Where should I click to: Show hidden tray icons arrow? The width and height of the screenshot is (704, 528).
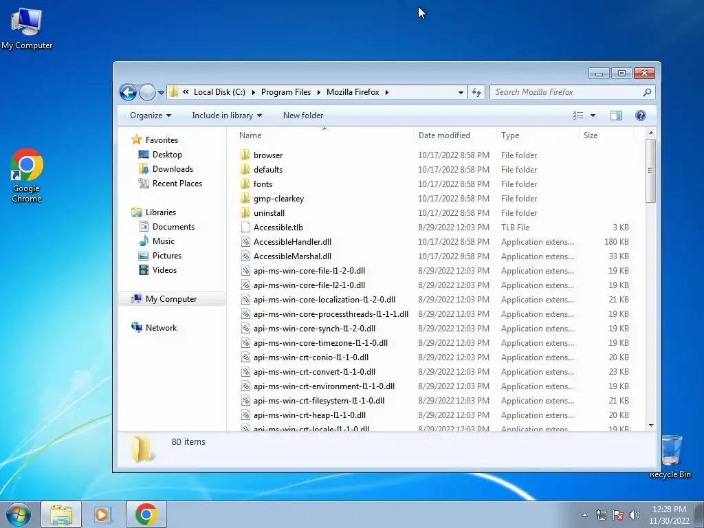coord(584,515)
